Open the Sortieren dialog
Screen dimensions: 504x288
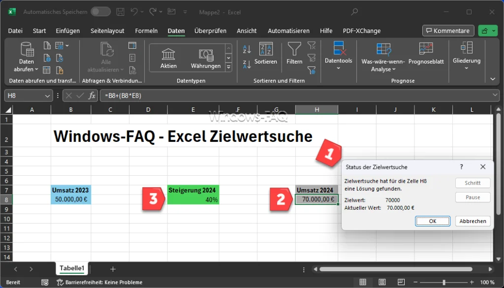[x=266, y=53]
